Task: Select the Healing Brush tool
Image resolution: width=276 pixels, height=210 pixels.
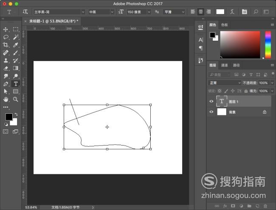Action: click(6, 53)
